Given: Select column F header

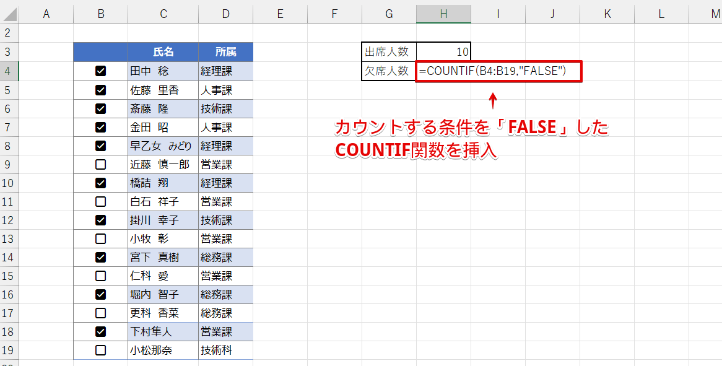Looking at the screenshot, I should [x=335, y=14].
